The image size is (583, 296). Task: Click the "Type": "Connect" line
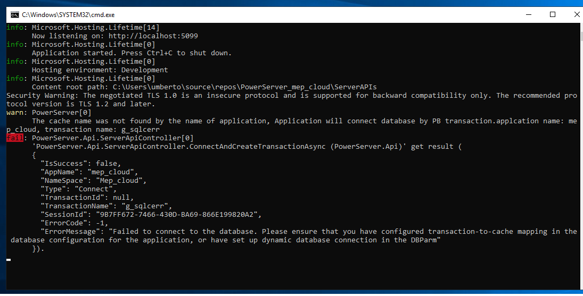(x=79, y=189)
